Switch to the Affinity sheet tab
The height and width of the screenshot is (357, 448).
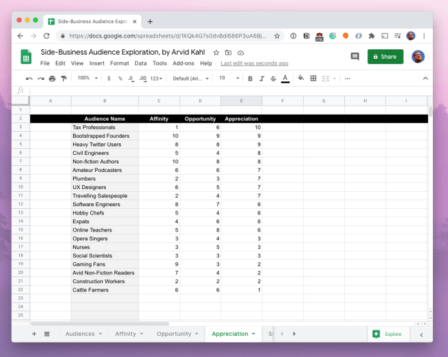[x=126, y=334]
